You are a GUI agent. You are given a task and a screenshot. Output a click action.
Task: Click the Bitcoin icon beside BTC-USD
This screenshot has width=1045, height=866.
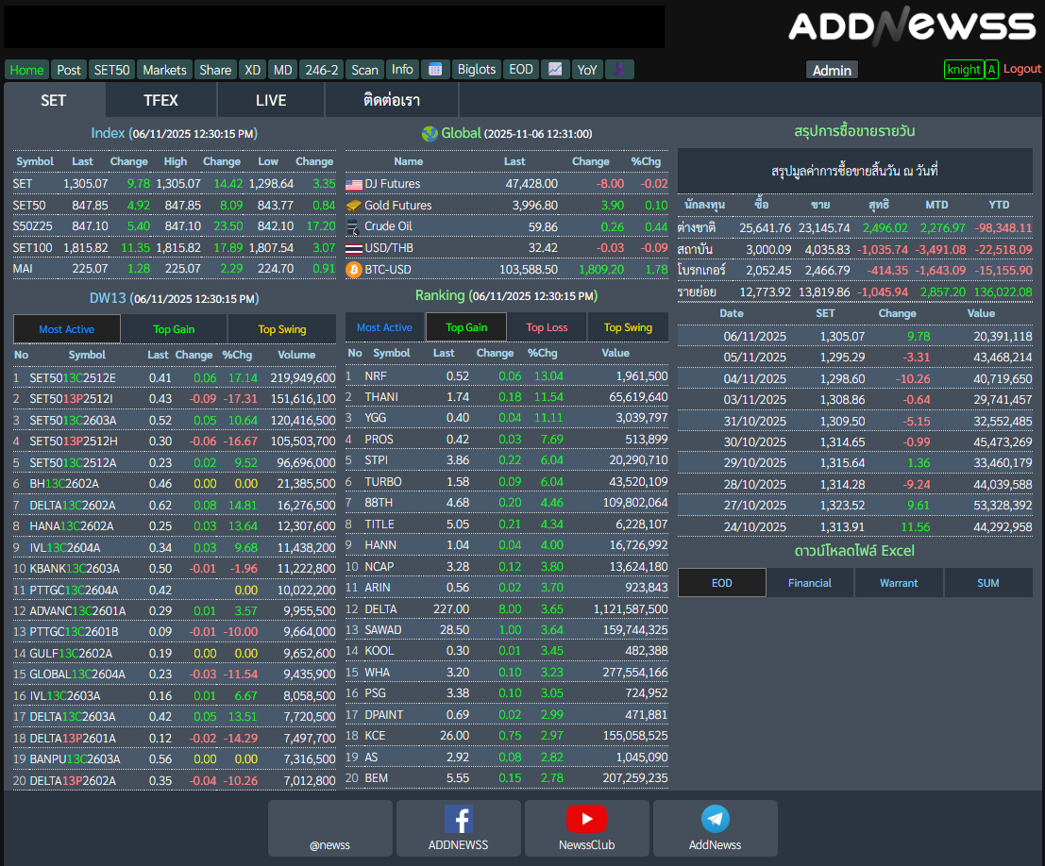[354, 270]
